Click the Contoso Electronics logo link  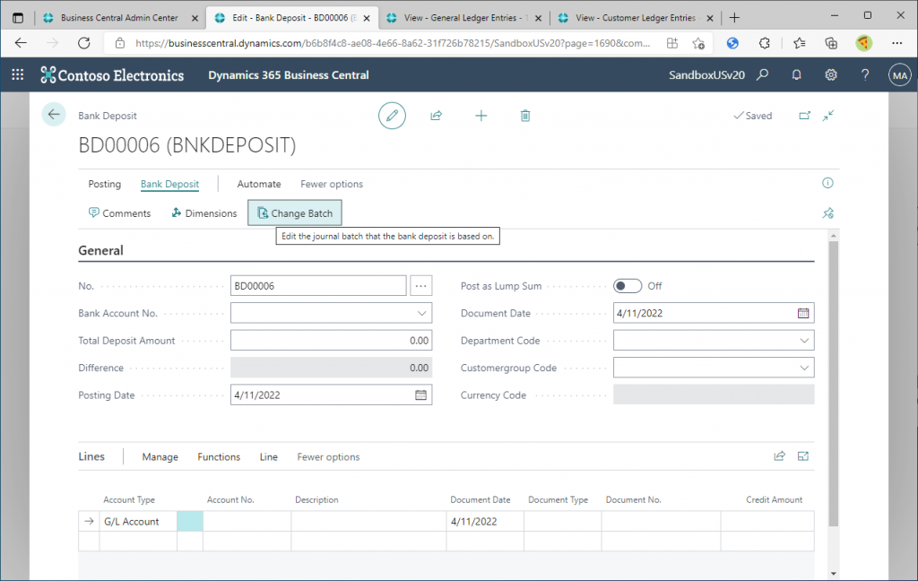112,75
